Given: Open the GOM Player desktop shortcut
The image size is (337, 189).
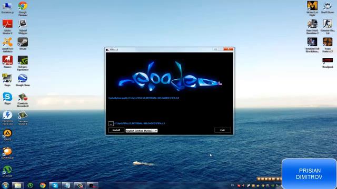Looking at the screenshot, I should [7, 153].
